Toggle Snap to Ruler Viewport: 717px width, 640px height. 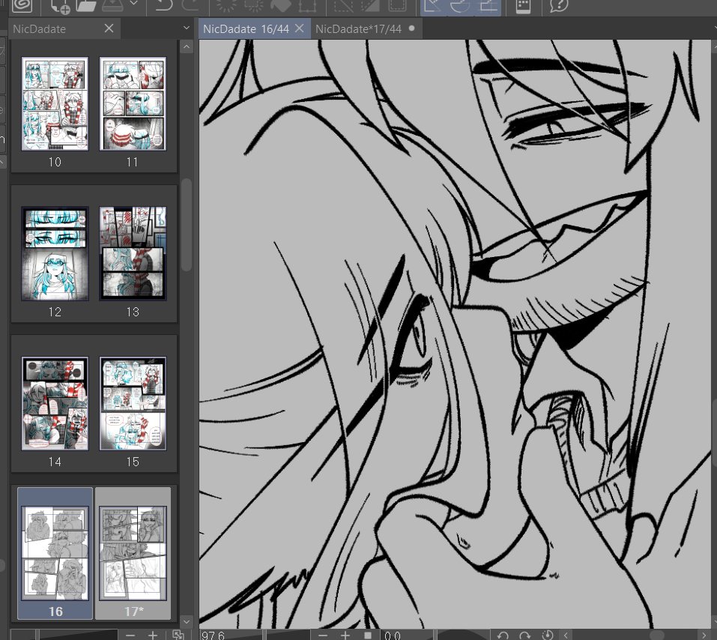pyautogui.click(x=434, y=7)
